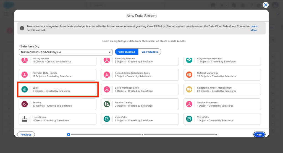Image resolution: width=283 pixels, height=153 pixels.
Task: Click the Service Catalog bundle icon
Action: pyautogui.click(x=107, y=104)
